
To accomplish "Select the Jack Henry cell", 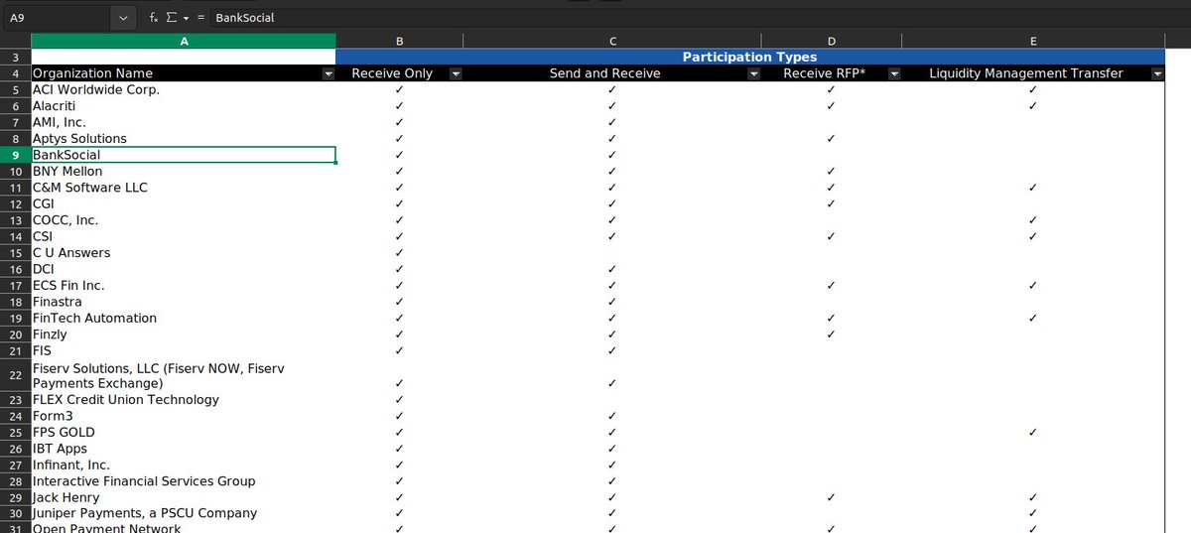I will pyautogui.click(x=184, y=497).
